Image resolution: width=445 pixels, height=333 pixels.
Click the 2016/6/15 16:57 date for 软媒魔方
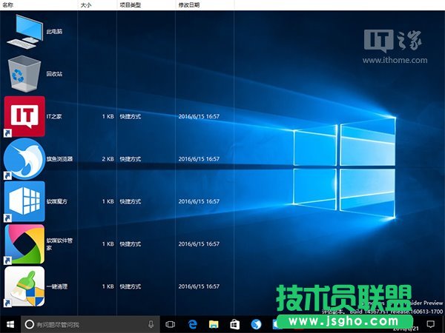tap(199, 201)
